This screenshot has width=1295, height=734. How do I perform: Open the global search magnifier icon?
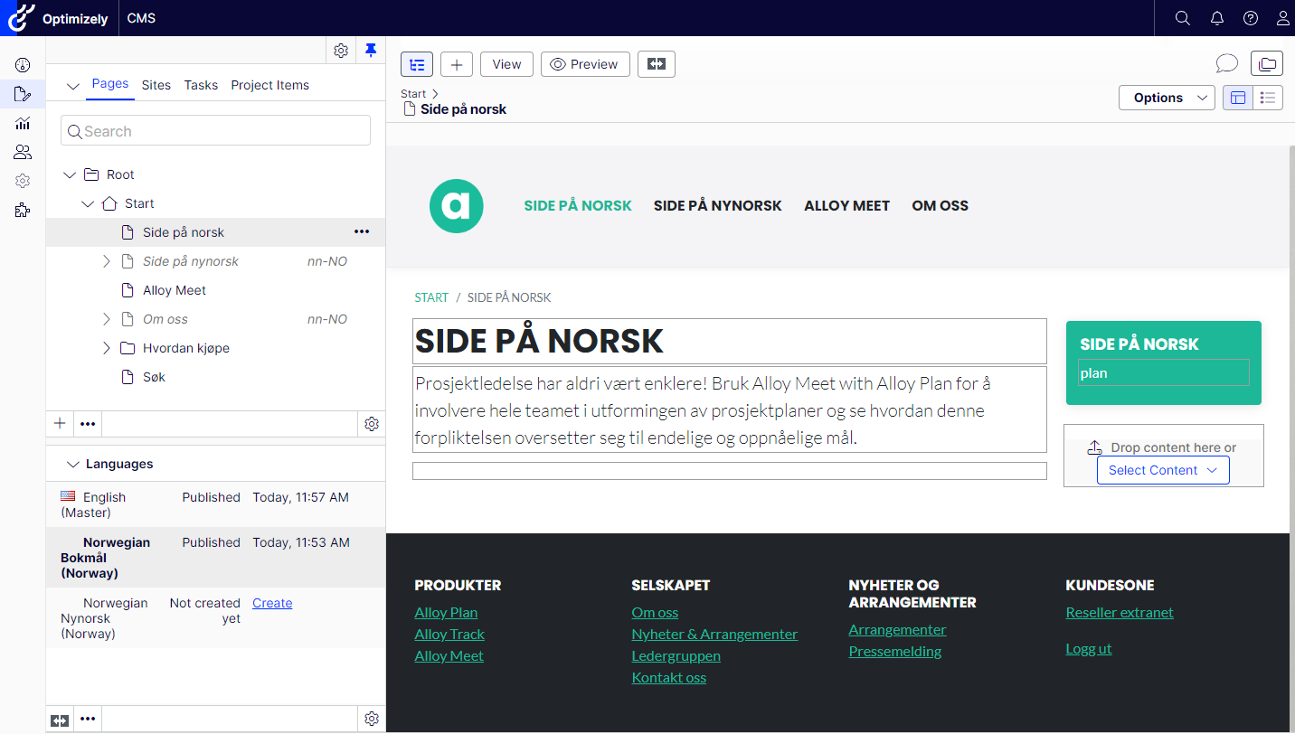[x=1182, y=18]
